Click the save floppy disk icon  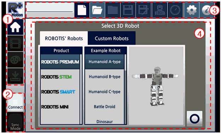128,10
